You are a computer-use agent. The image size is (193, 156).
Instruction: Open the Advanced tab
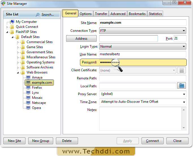[118, 14]
